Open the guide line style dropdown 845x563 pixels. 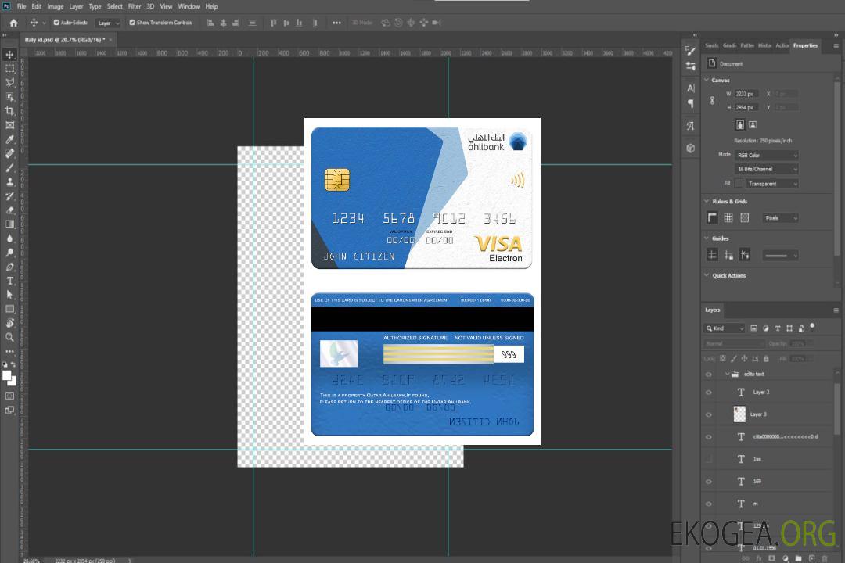pos(780,256)
